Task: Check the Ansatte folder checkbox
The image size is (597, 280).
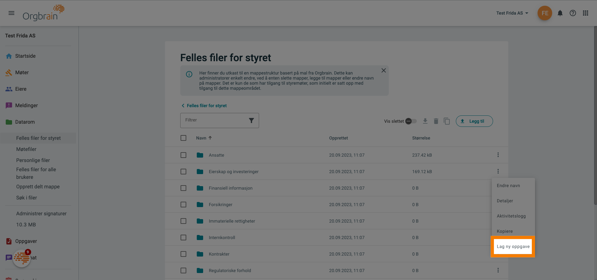Action: 183,155
